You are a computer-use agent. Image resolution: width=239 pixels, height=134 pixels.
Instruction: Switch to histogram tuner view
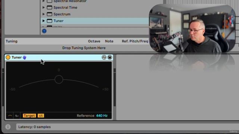[x=17, y=116]
